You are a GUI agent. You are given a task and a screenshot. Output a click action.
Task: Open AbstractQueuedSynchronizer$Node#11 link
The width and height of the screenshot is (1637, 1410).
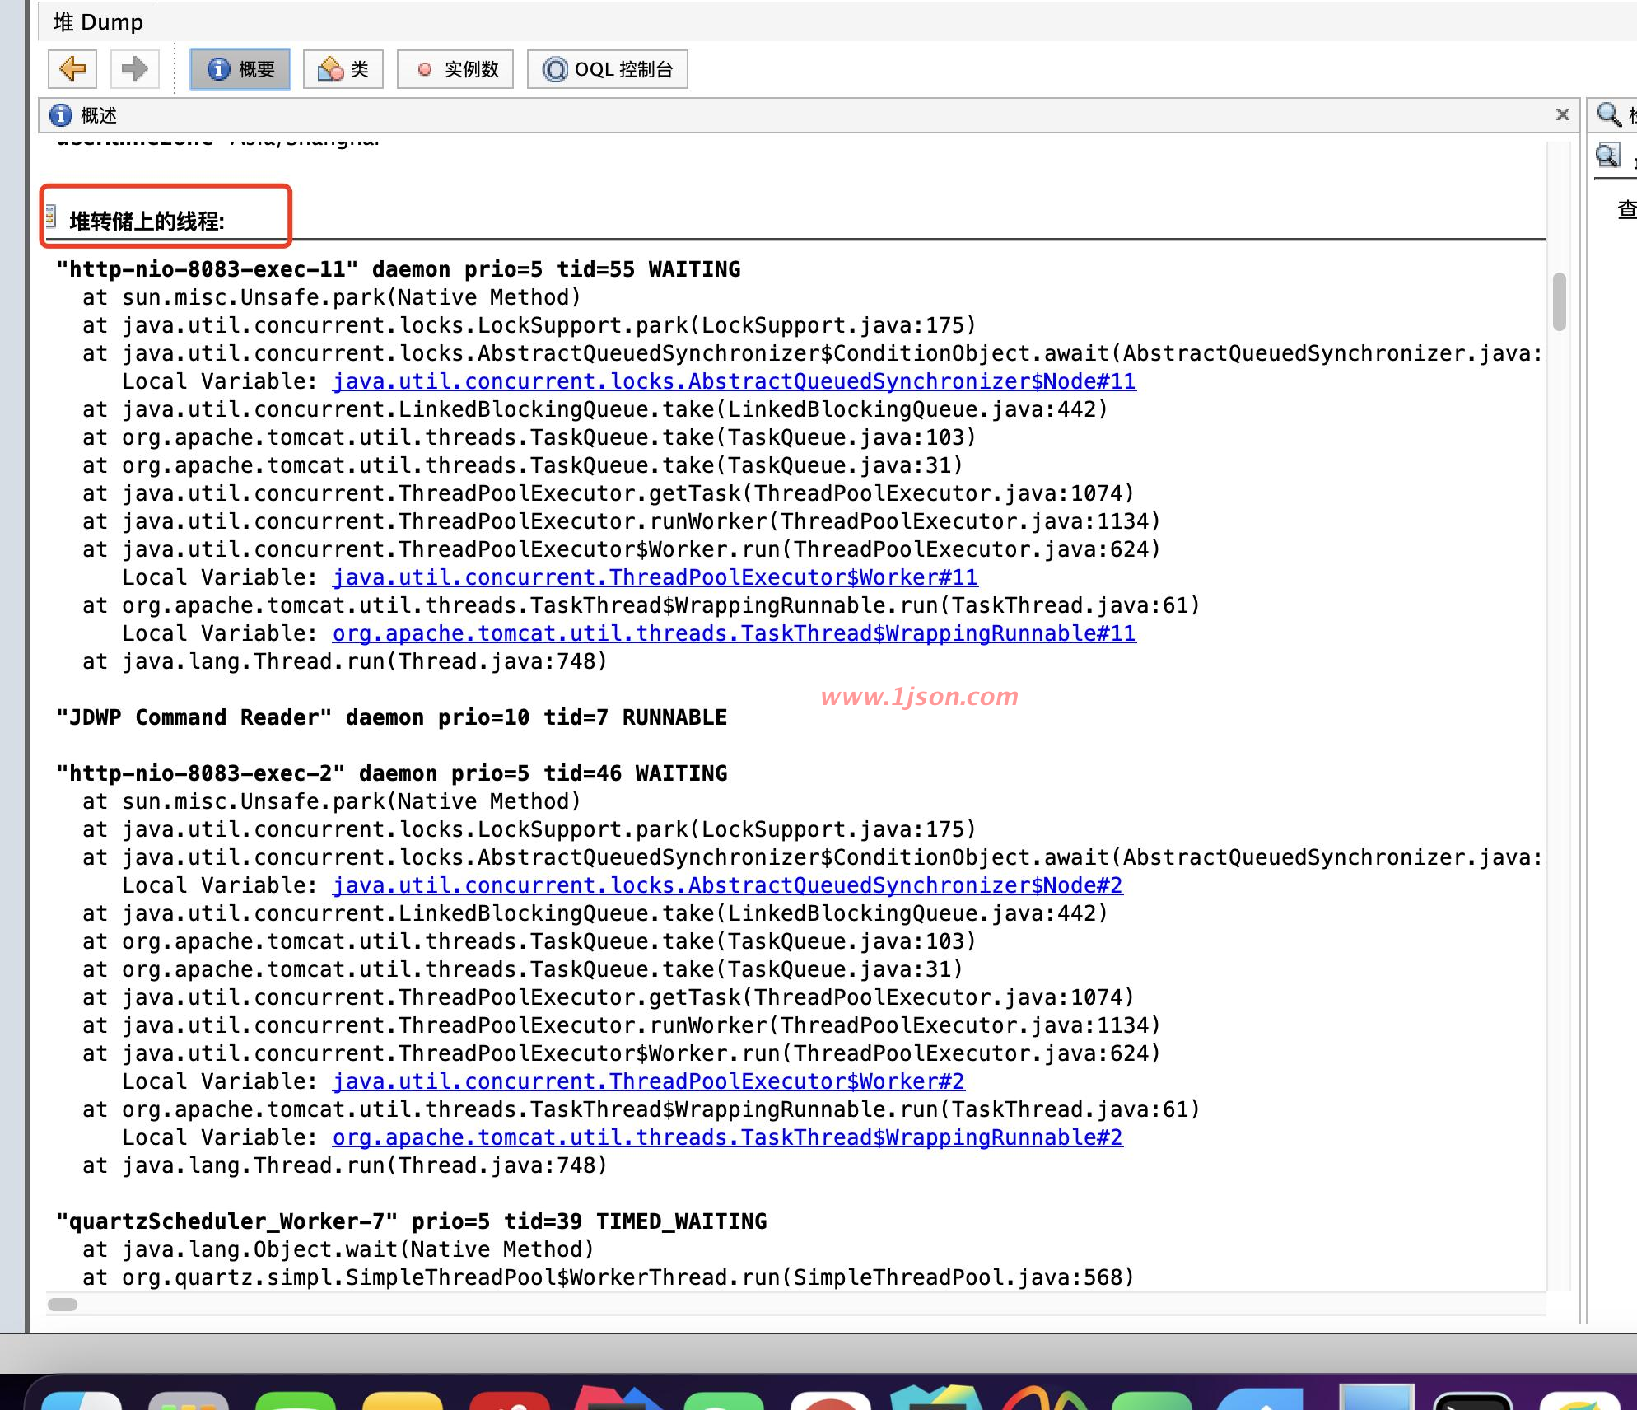tap(734, 381)
